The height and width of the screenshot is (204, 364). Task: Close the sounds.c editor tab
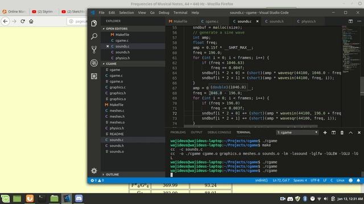coord(257,22)
